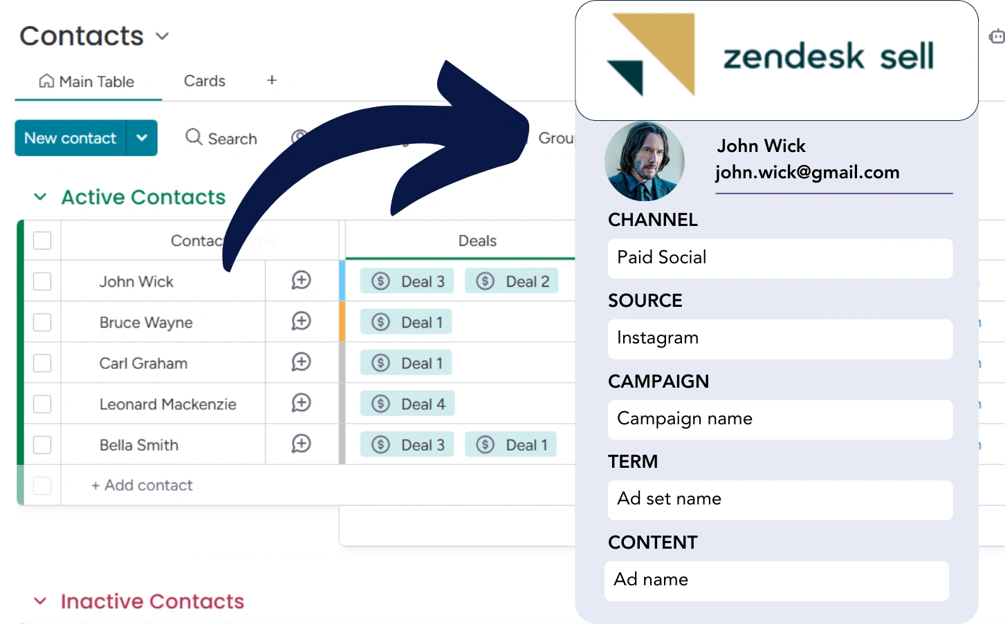
Task: Open the Active Contacts group title
Action: point(143,197)
